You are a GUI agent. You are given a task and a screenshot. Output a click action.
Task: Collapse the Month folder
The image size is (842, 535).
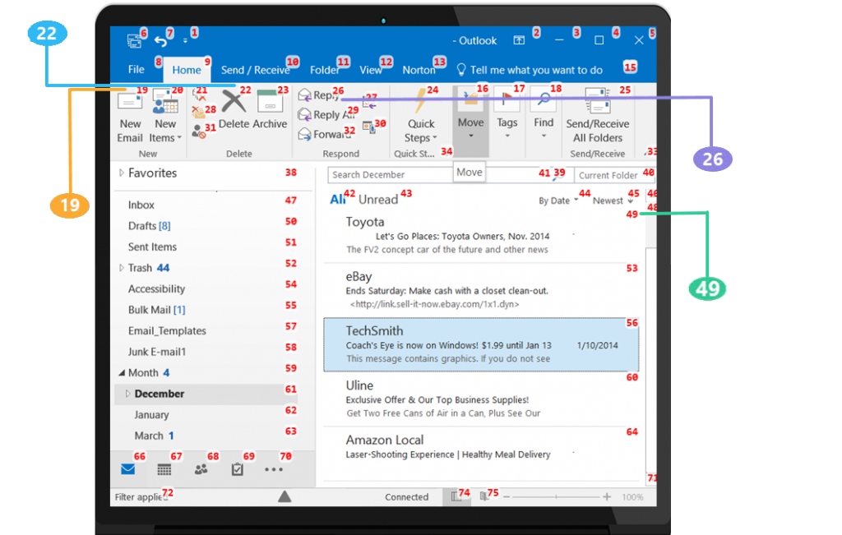(121, 373)
